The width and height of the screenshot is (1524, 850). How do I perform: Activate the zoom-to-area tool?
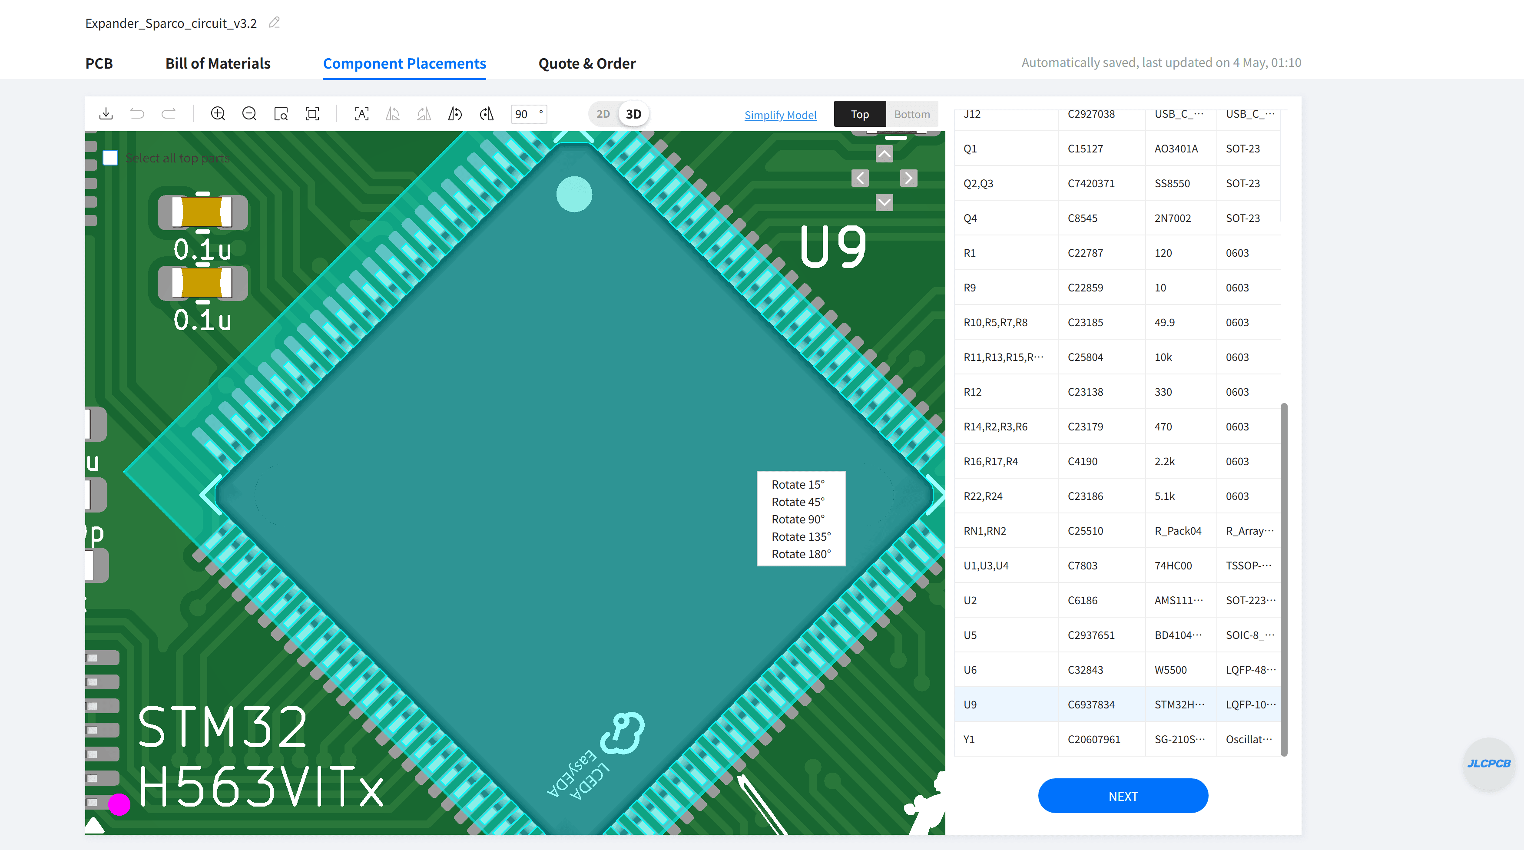coord(281,113)
